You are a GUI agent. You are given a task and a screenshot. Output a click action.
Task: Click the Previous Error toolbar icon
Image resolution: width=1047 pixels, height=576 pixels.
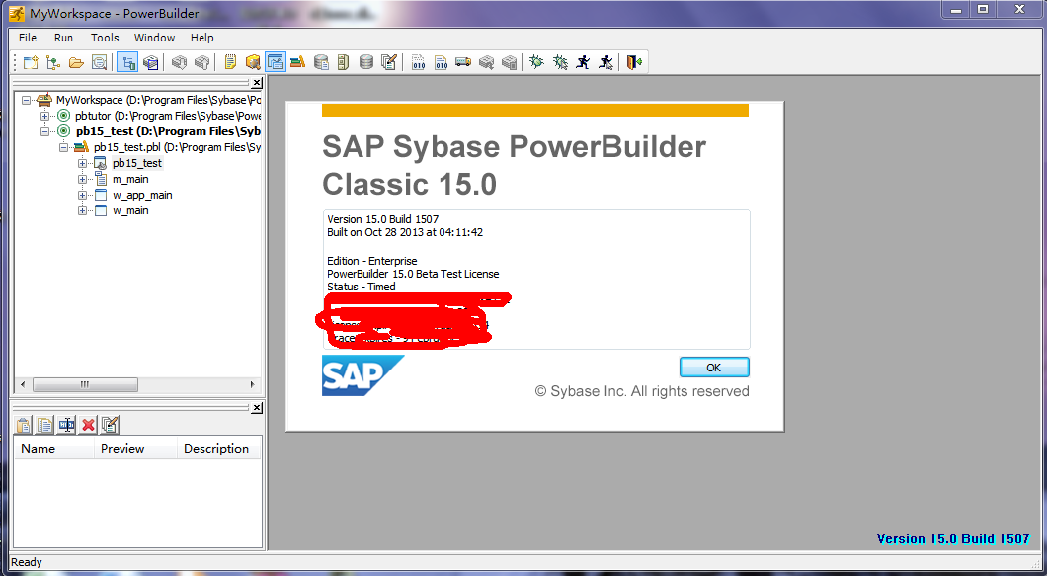[x=201, y=62]
